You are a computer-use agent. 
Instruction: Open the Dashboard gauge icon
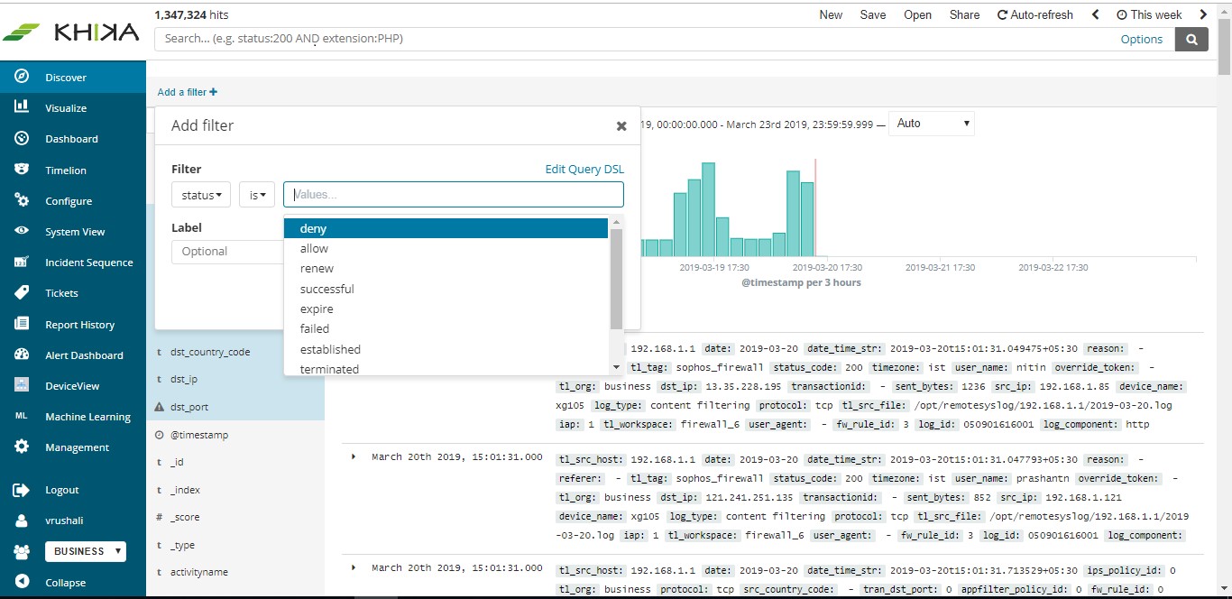tap(22, 138)
